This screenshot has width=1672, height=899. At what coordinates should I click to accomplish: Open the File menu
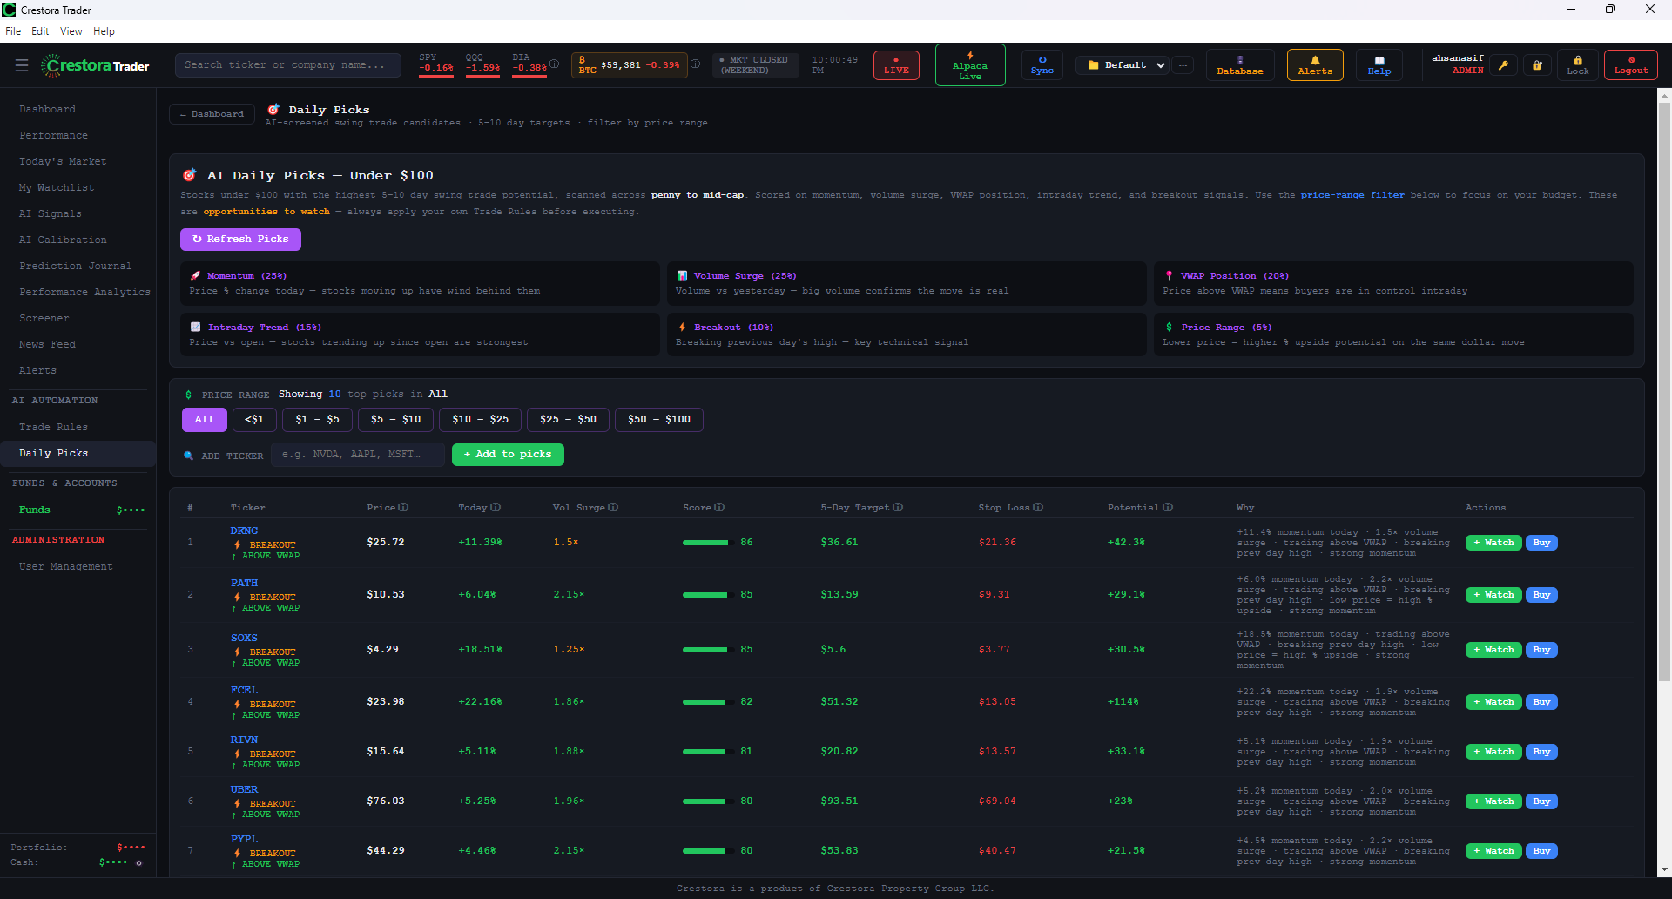13,31
